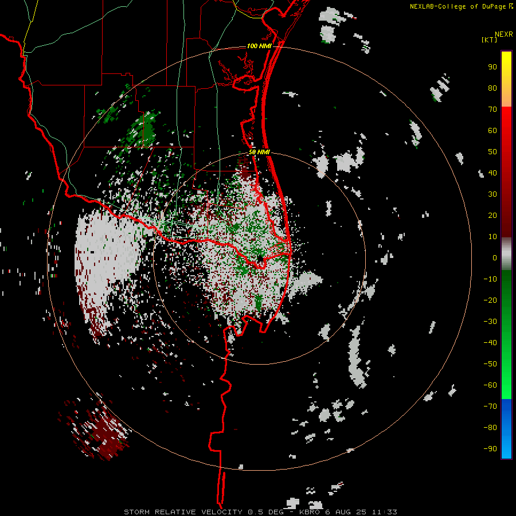Screen dimensions: 516x516
Task: Click the -20 value on velocity scale
Action: (x=490, y=300)
